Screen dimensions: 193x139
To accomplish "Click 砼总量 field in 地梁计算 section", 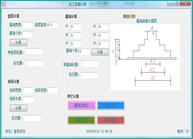I will point(32,118).
